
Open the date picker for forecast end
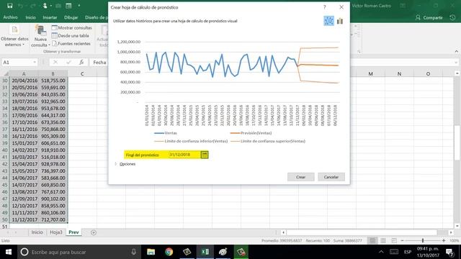point(205,155)
